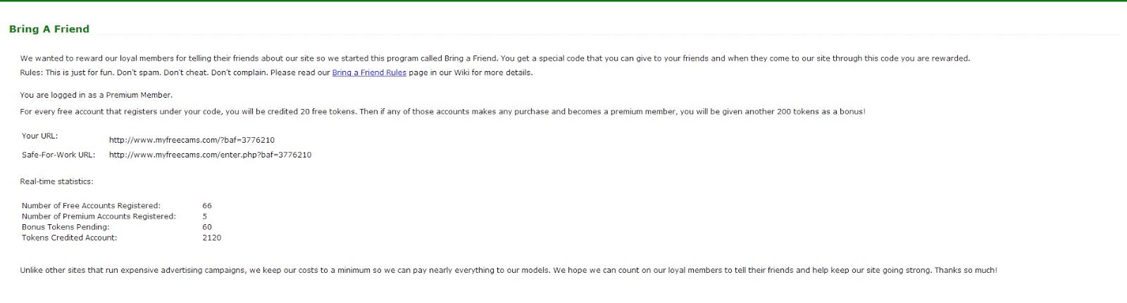Click the premium accounts count value 5

point(205,217)
